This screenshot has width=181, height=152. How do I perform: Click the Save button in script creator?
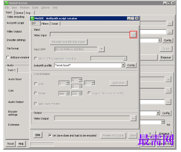[132, 135]
